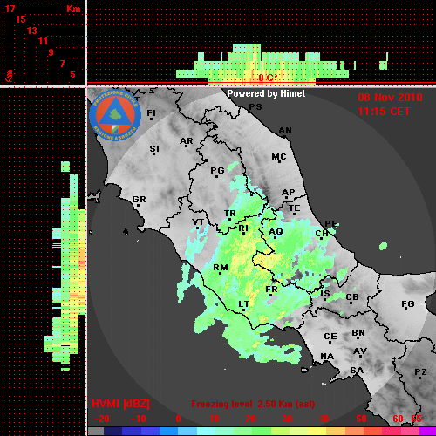Click the '9' km height label
Image resolution: width=436 pixels, height=436 pixels.
click(51, 52)
